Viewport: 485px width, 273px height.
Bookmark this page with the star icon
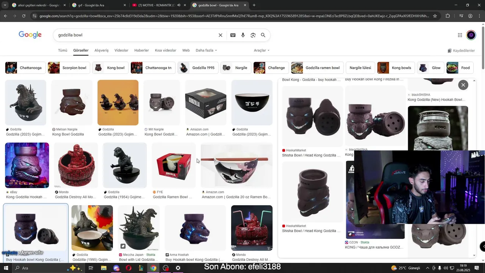pos(435,16)
